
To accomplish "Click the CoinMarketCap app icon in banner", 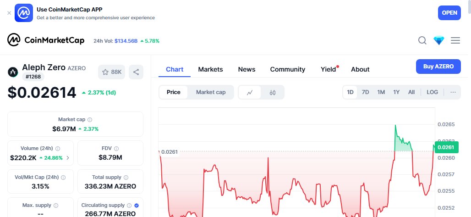I will 24,13.
